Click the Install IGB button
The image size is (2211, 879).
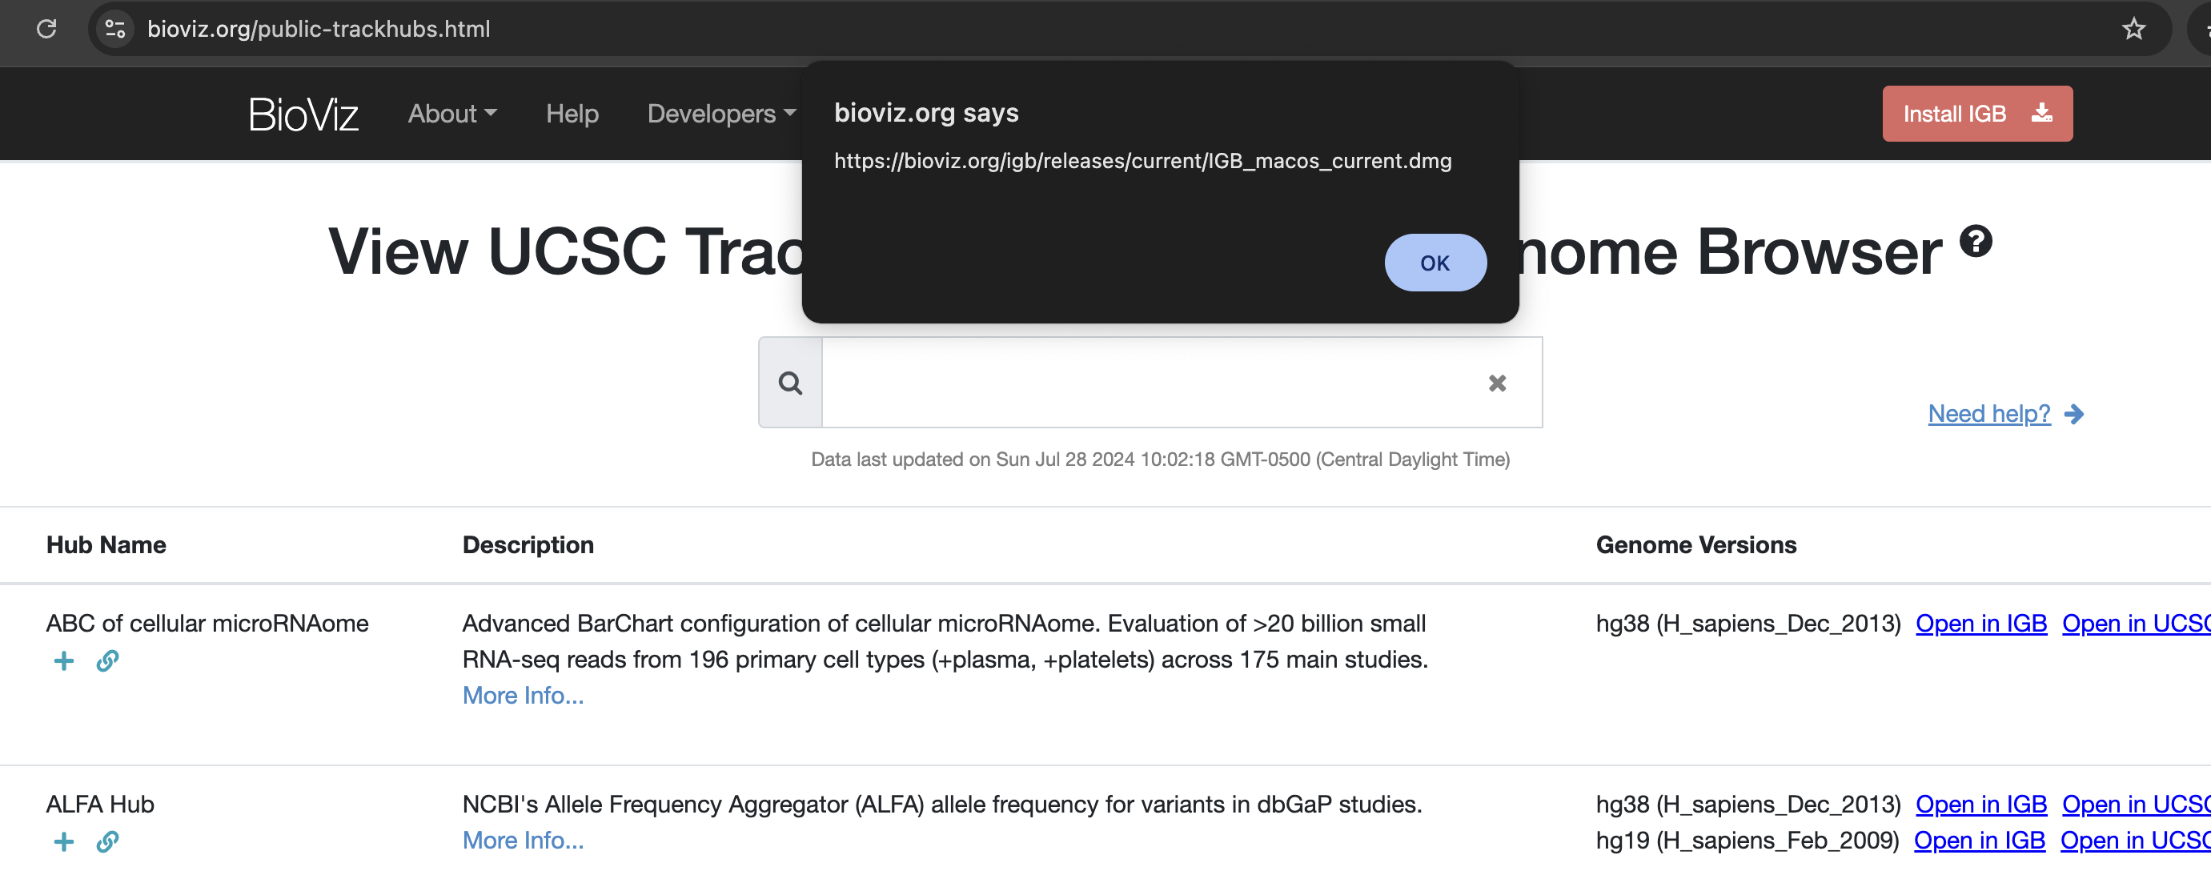click(x=1977, y=114)
